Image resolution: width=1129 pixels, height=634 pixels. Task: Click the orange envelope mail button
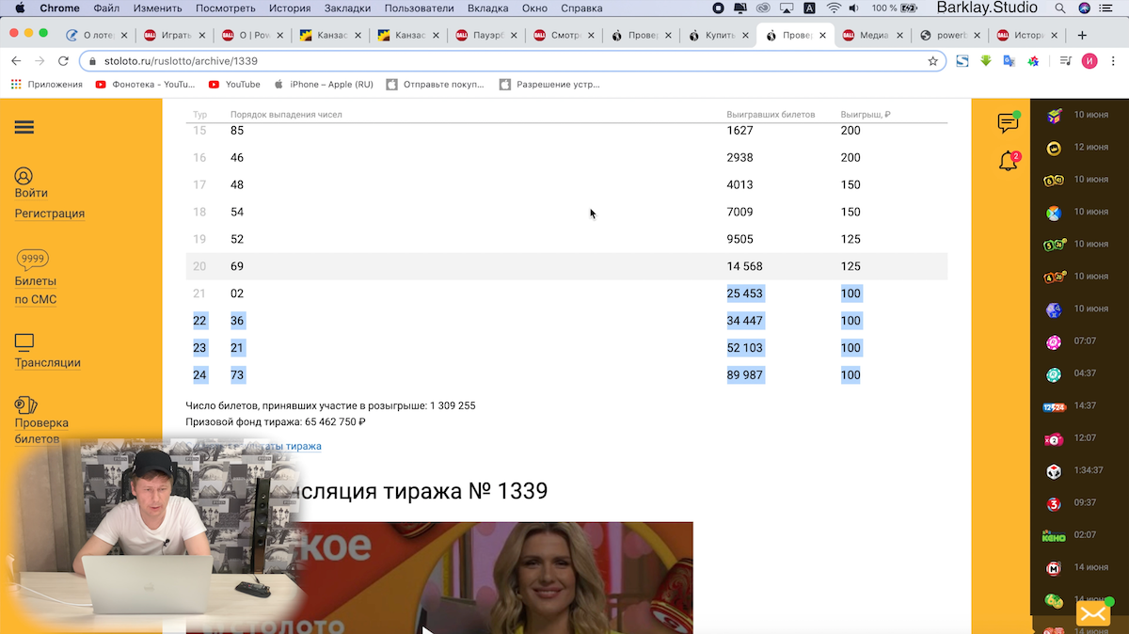[1093, 614]
